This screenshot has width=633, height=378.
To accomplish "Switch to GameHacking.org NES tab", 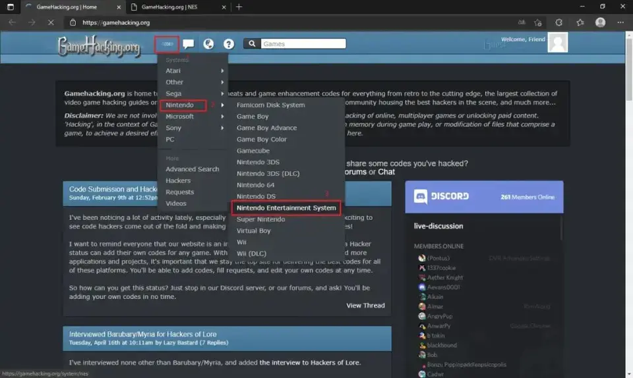I will pyautogui.click(x=179, y=7).
